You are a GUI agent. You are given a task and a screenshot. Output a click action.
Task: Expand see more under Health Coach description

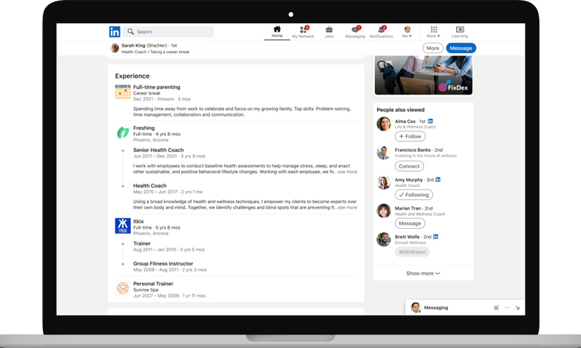pos(346,208)
